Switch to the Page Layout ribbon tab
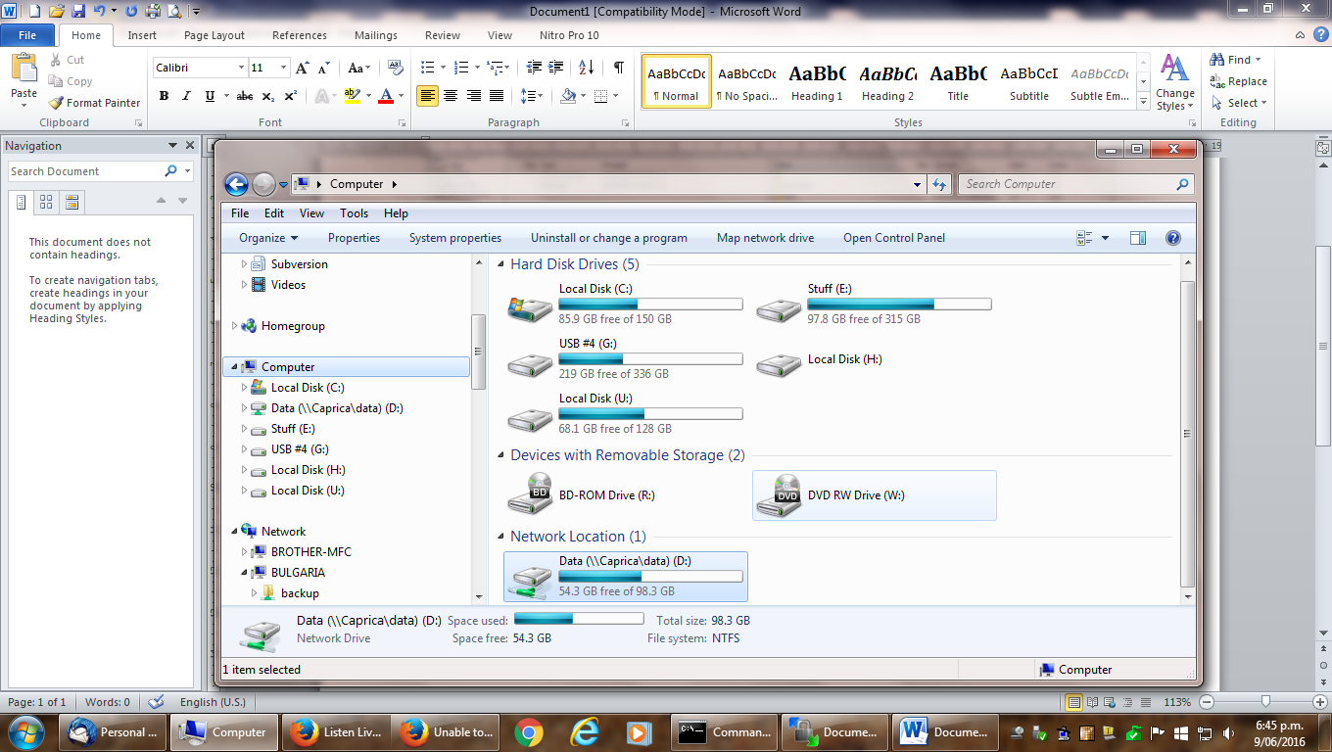 point(214,35)
